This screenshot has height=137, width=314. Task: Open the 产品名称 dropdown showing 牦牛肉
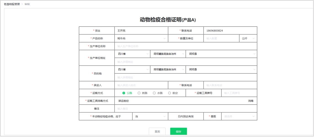(x=141, y=38)
